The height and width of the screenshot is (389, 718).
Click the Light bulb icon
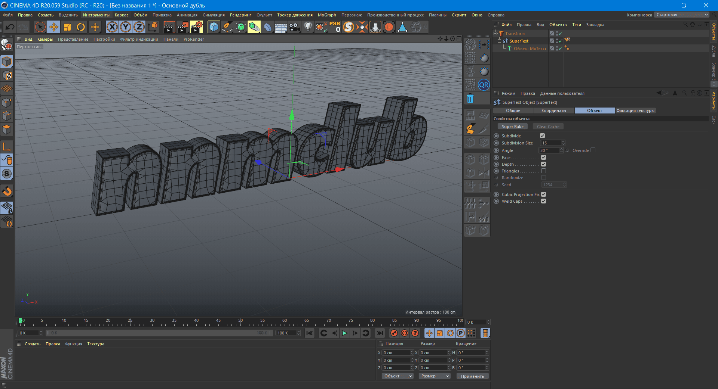308,27
